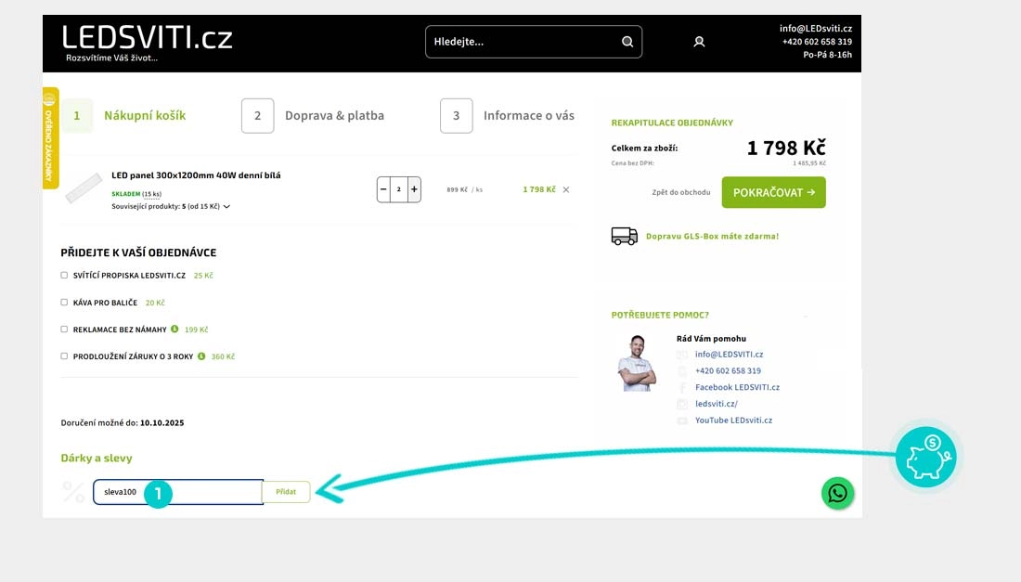1021x582 pixels.
Task: Increase LED panel quantity with plus
Action: pos(414,189)
